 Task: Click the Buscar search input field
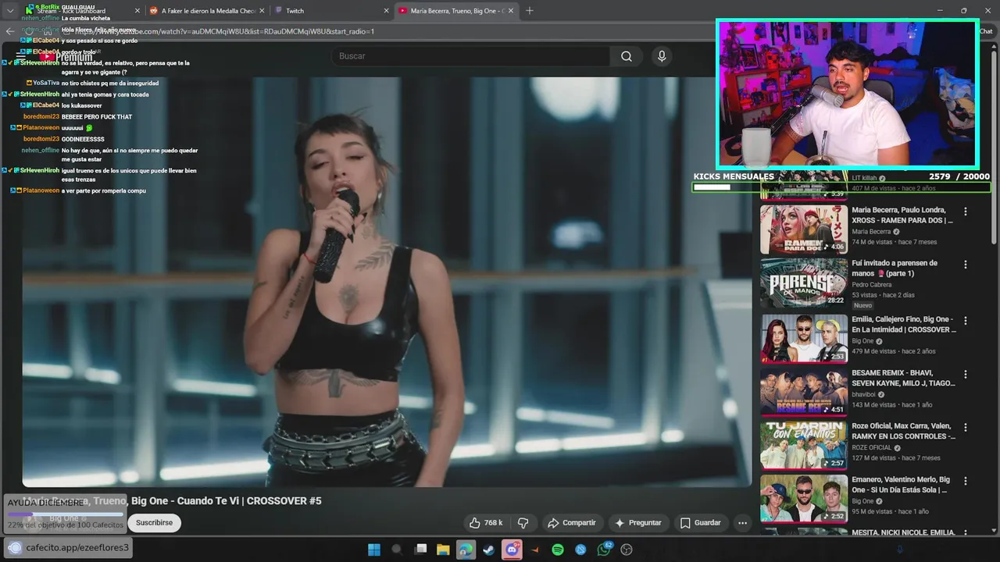(471, 56)
